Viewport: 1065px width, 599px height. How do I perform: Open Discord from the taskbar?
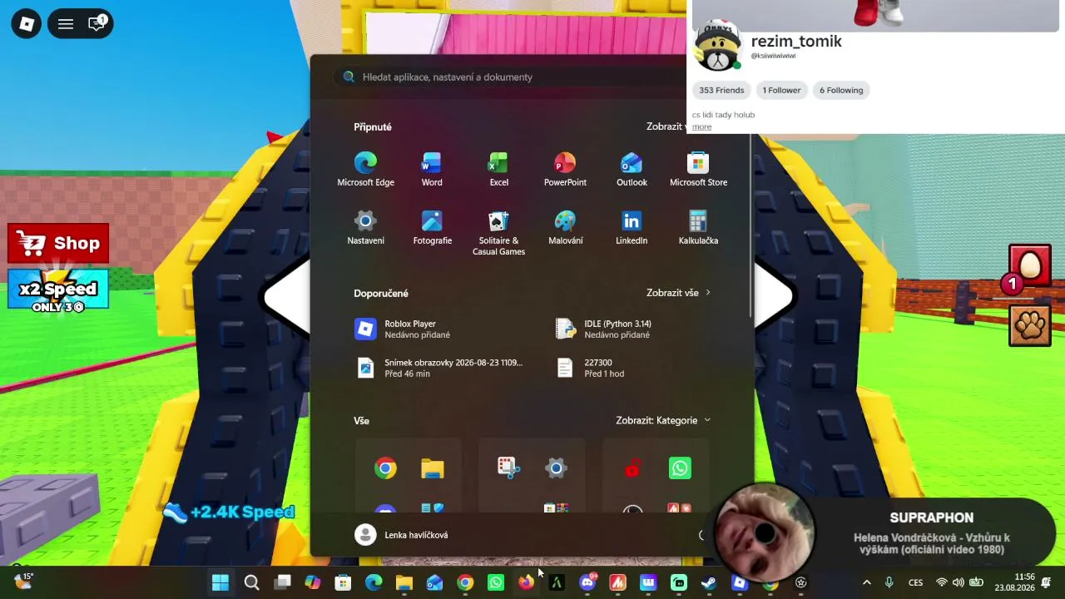tap(587, 582)
